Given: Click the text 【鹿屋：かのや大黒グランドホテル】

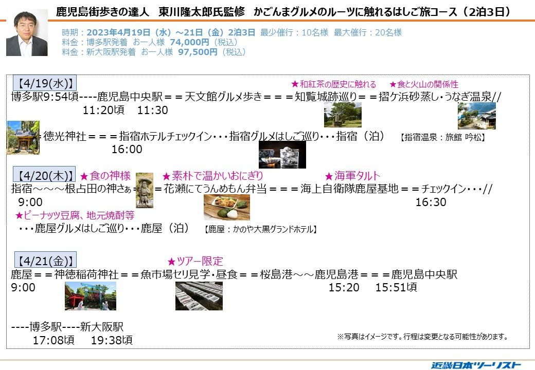Looking at the screenshot, I should pos(261,229).
